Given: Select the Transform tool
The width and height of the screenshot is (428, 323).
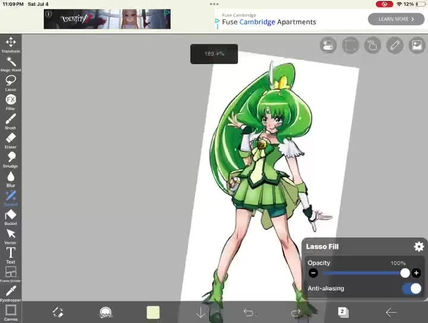Looking at the screenshot, I should (11, 45).
